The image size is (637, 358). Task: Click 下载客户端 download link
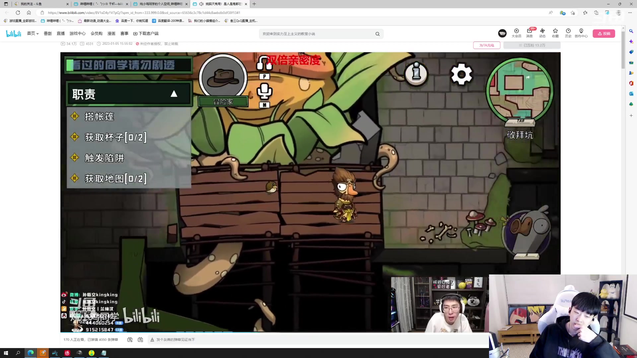(x=146, y=33)
